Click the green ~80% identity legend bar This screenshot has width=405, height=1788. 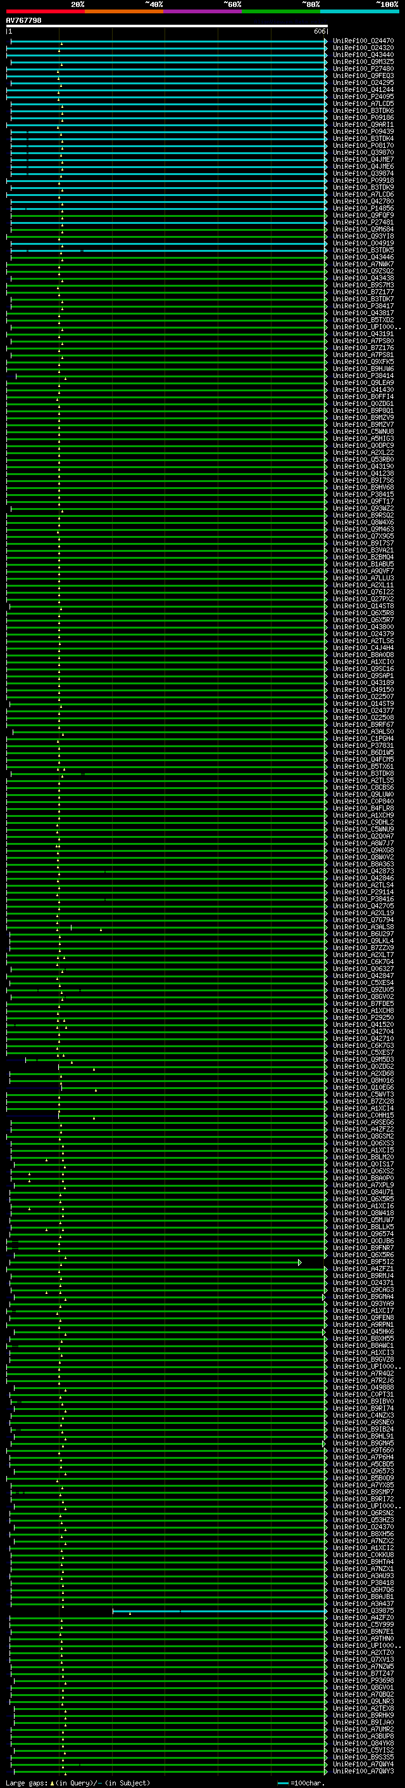[280, 11]
